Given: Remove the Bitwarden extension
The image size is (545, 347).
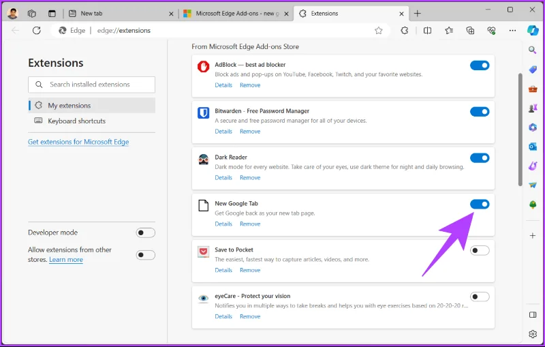Looking at the screenshot, I should tap(250, 132).
